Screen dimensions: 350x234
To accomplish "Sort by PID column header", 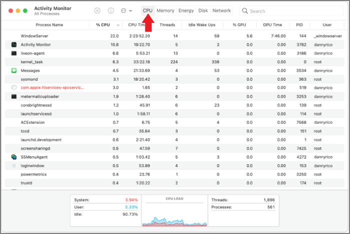I will 299,24.
